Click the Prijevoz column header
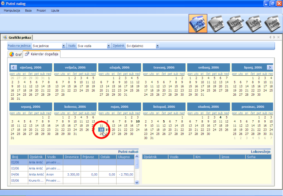 click(x=90, y=157)
